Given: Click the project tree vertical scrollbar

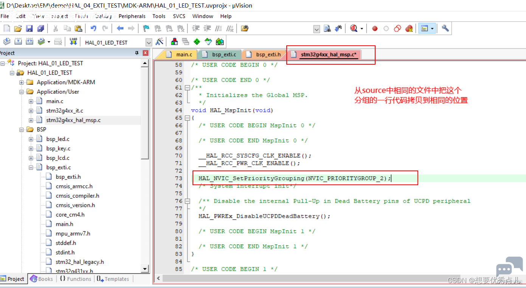Looking at the screenshot, I should tap(145, 166).
